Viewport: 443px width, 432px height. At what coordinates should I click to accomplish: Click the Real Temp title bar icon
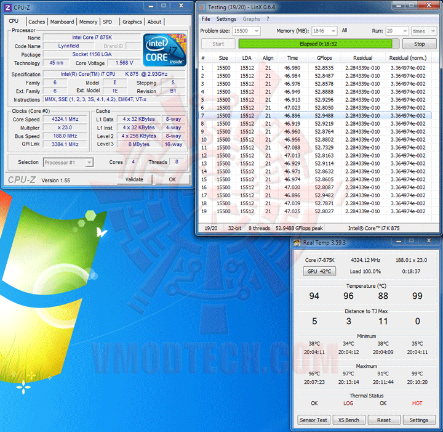(297, 243)
